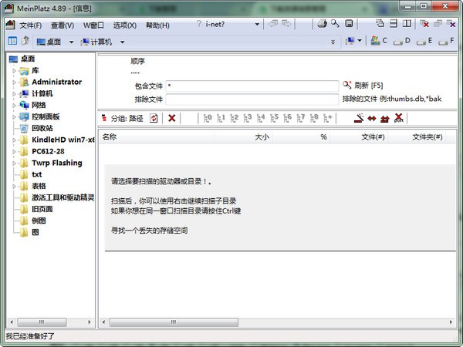Select the level 8 tree depth icon

tap(314, 118)
